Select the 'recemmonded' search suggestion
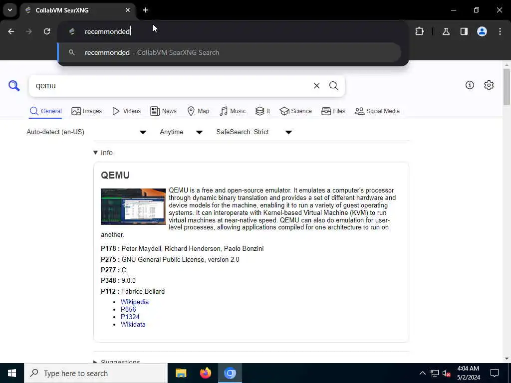 230,52
